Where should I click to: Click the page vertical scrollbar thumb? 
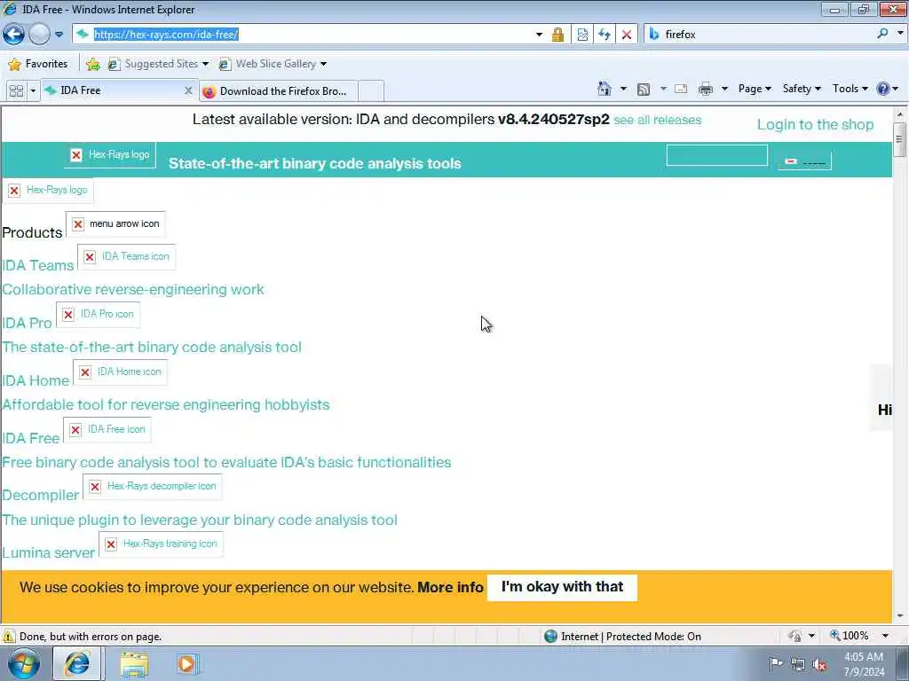[x=900, y=139]
